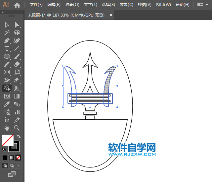Open the arrange documents layout dropdown
Screen dimensions: 212x182
[x=200, y=5]
